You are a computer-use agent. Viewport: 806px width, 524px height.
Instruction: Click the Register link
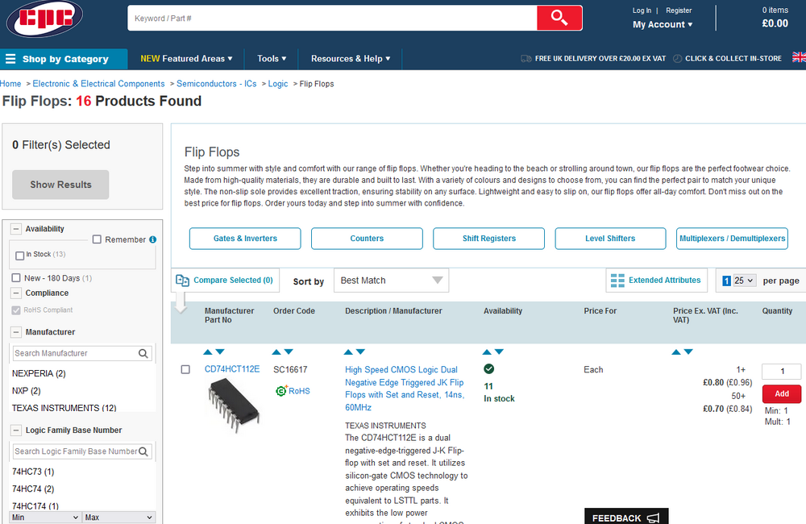pos(679,10)
